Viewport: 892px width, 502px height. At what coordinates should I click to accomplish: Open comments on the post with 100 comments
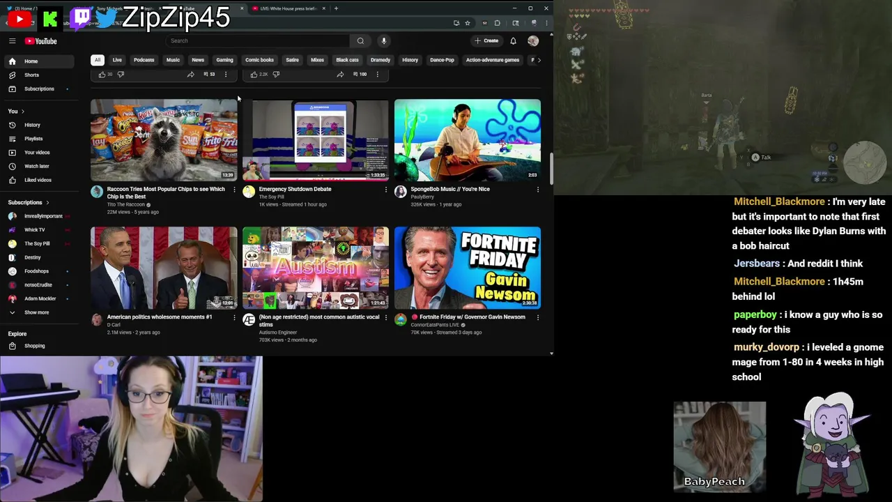[360, 74]
